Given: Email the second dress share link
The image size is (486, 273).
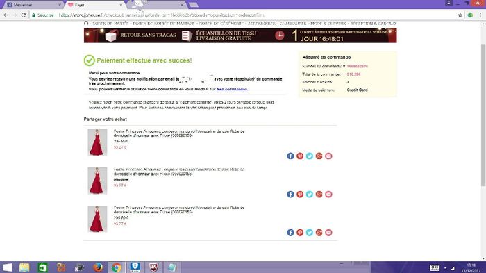Looking at the screenshot, I should pos(328,195).
